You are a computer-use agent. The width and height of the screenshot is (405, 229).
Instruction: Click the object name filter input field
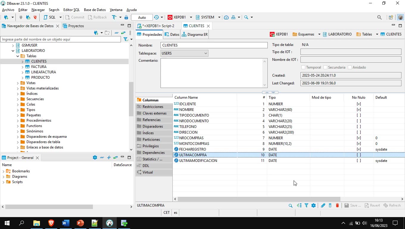tap(60, 39)
